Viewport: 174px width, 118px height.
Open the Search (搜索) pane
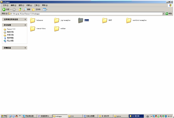point(27,9)
